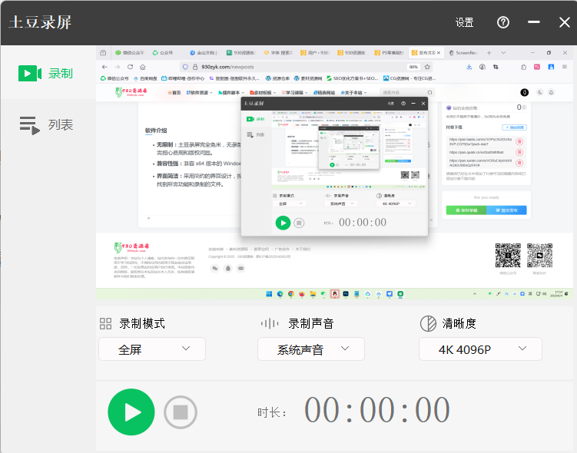Minimize the 土豆录屏 window
The width and height of the screenshot is (577, 453).
(x=533, y=22)
